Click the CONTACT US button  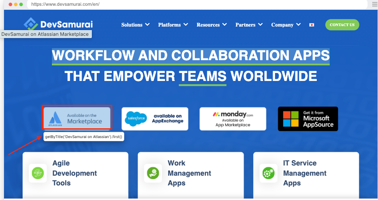342,25
